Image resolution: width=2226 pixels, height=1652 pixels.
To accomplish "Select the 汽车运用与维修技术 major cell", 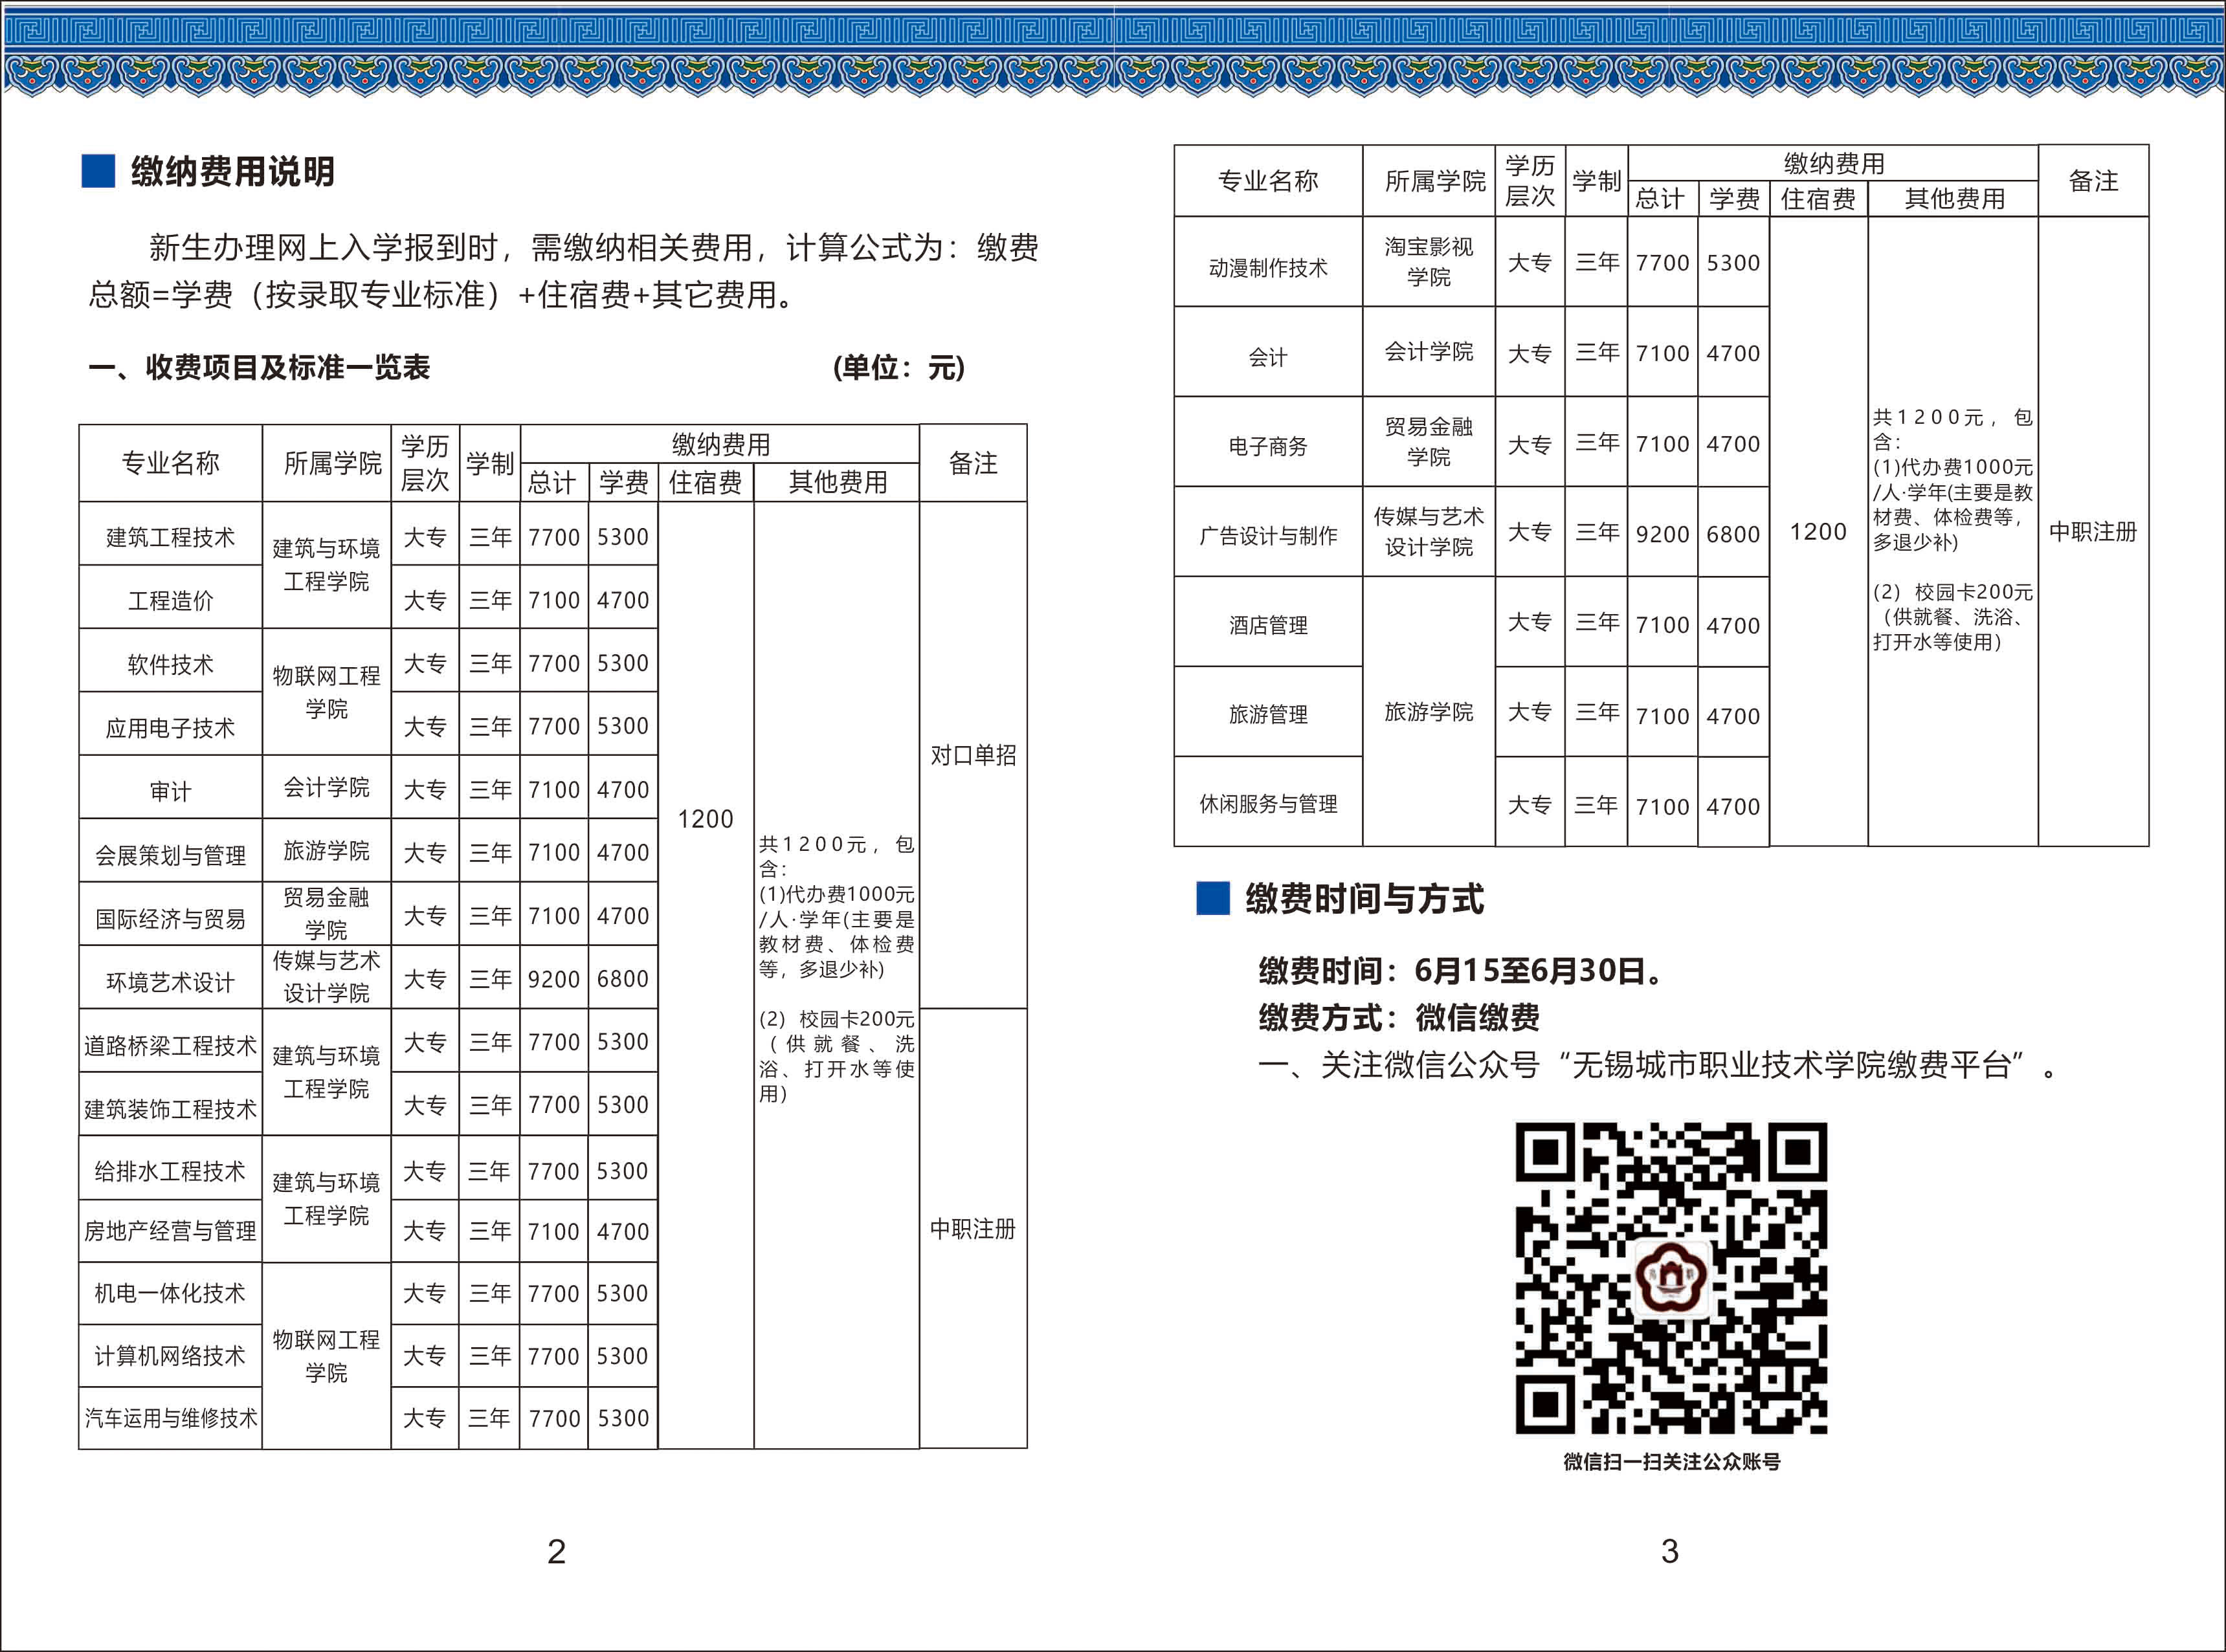I will [170, 1418].
